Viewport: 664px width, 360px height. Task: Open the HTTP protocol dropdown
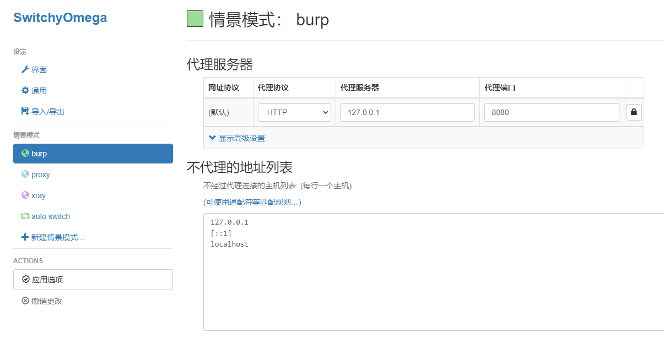[x=294, y=112]
